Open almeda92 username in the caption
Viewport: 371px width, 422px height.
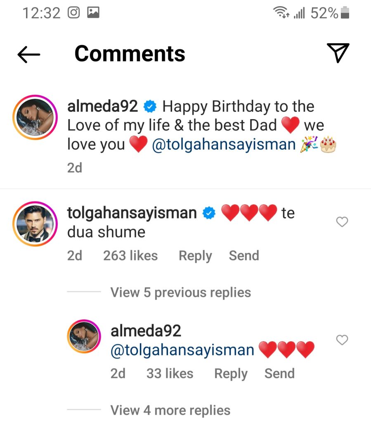point(102,107)
